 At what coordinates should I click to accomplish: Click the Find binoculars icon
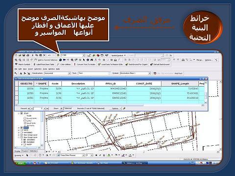tap(92, 60)
